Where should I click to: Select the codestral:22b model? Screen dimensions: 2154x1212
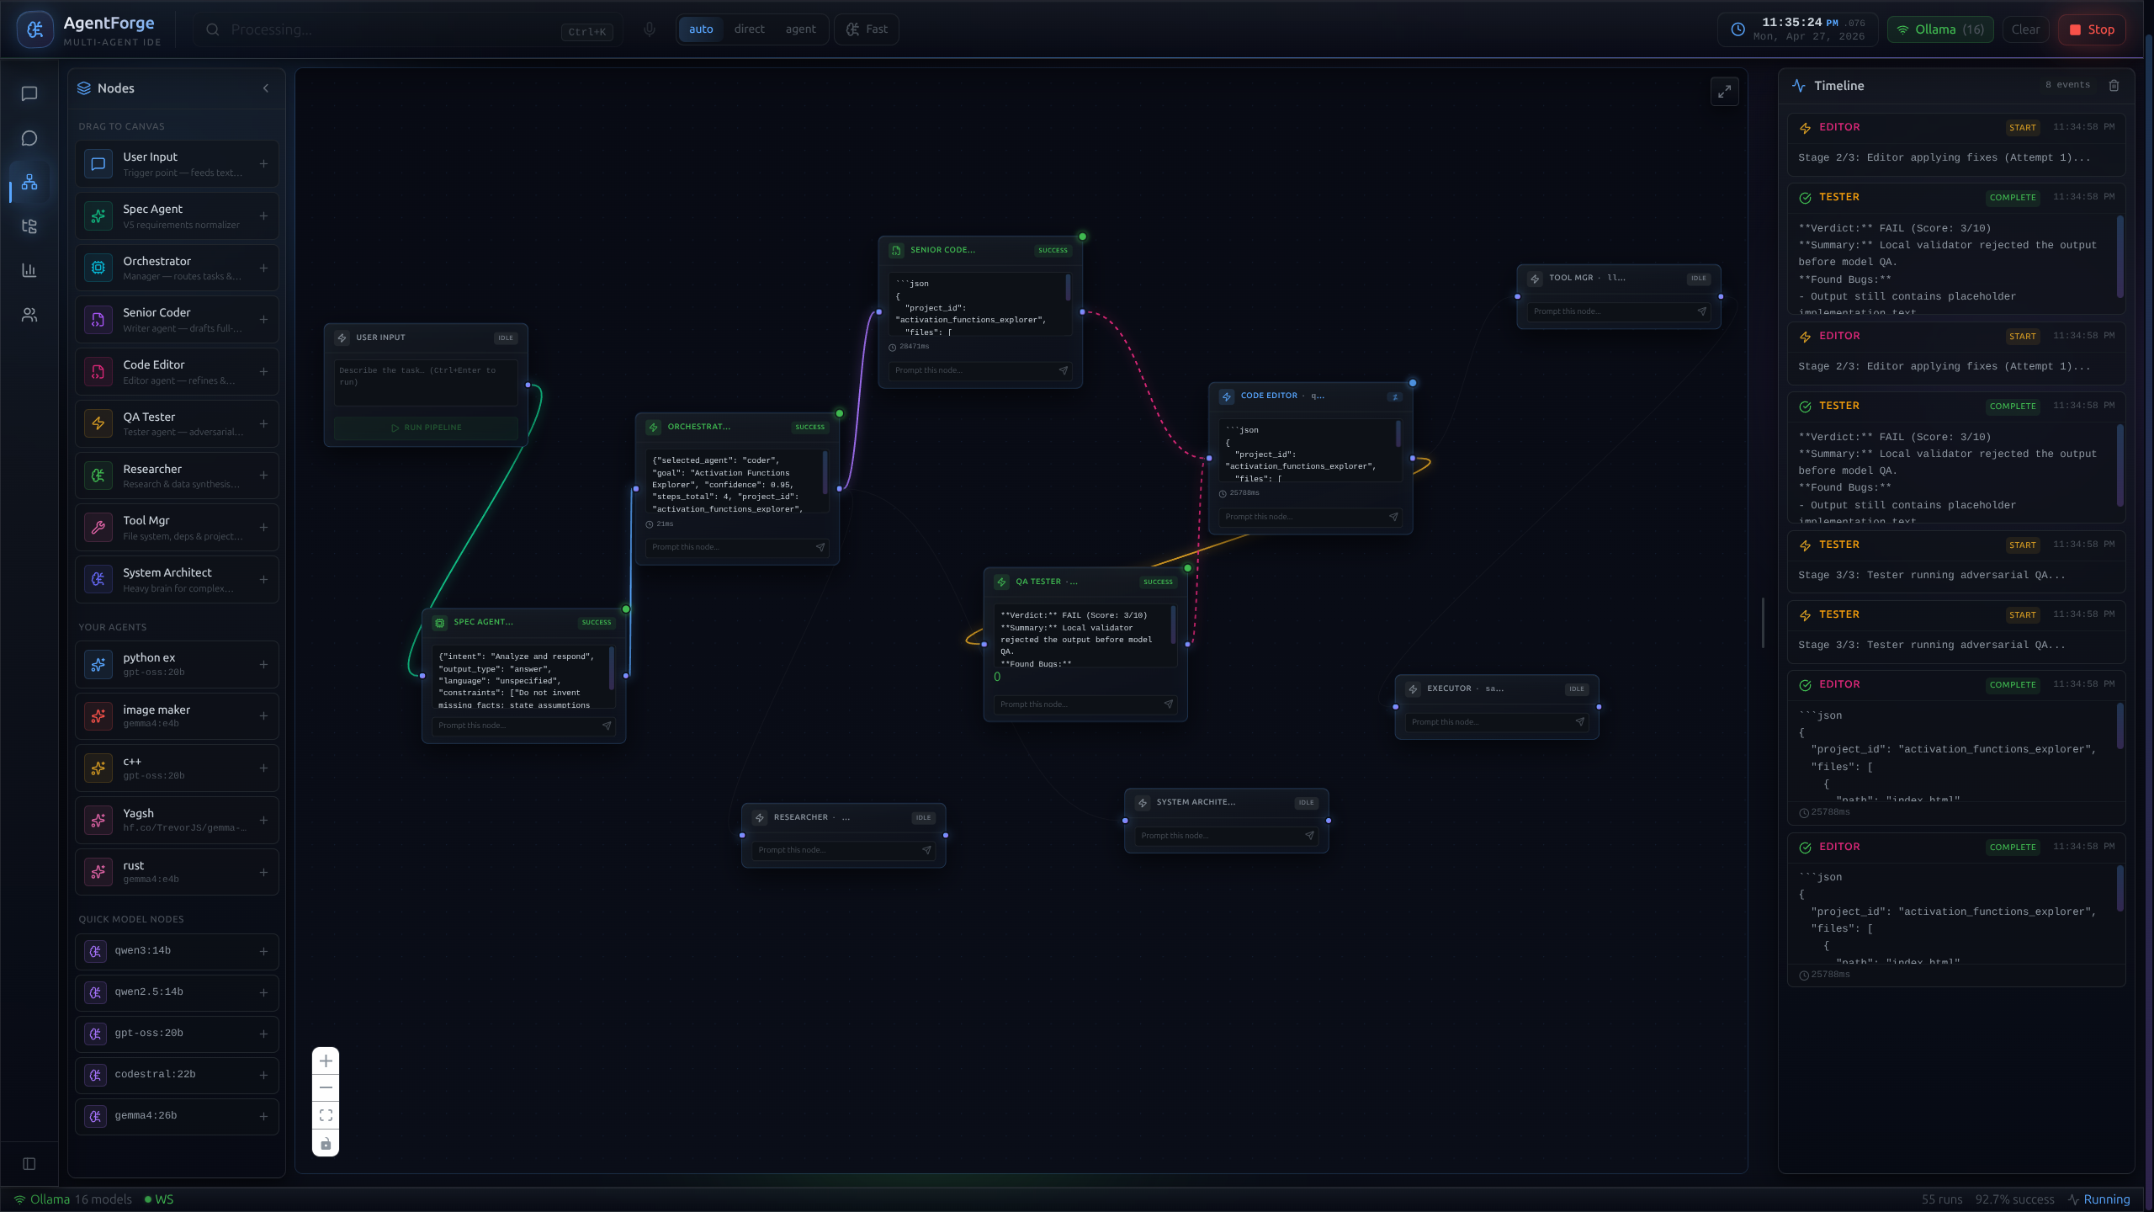click(177, 1075)
